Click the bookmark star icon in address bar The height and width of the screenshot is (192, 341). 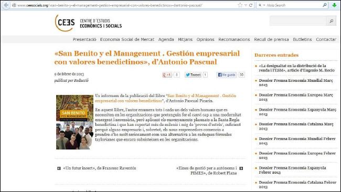240,5
